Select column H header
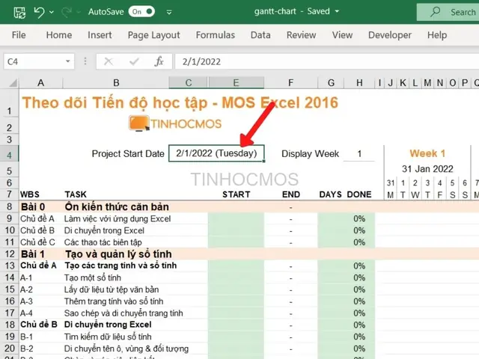This screenshot has width=479, height=359. [359, 83]
